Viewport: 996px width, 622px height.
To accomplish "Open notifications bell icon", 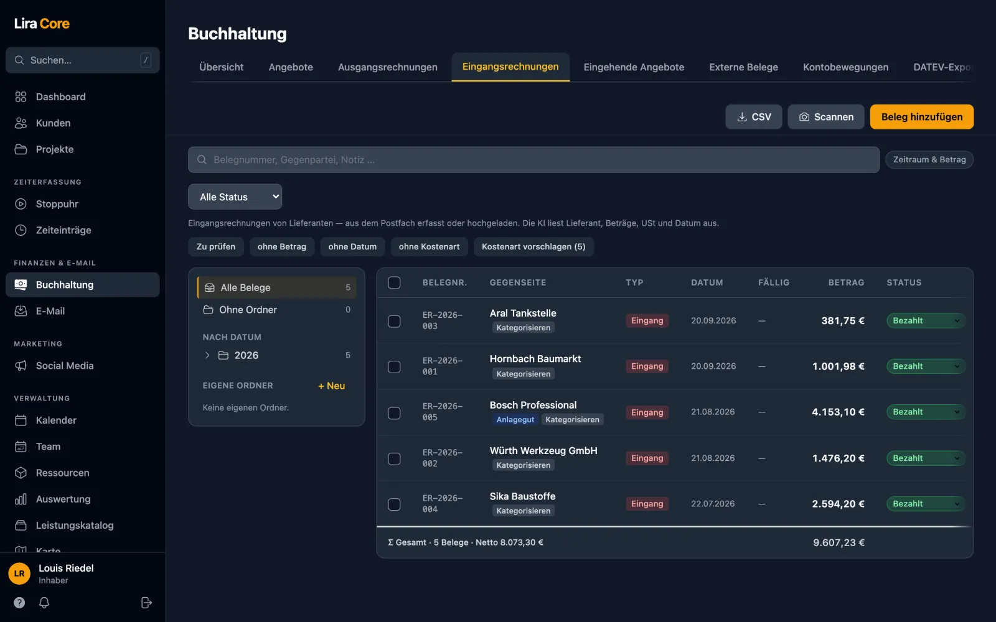I will point(44,602).
